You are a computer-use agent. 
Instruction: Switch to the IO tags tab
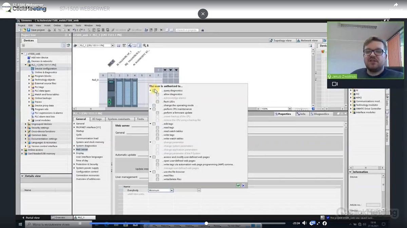point(97,119)
